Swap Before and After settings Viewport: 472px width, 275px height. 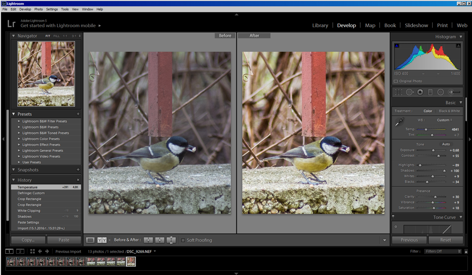pos(171,240)
